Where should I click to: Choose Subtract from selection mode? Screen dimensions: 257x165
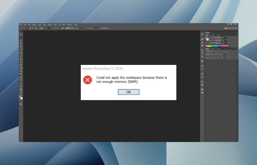pyautogui.click(x=33, y=28)
